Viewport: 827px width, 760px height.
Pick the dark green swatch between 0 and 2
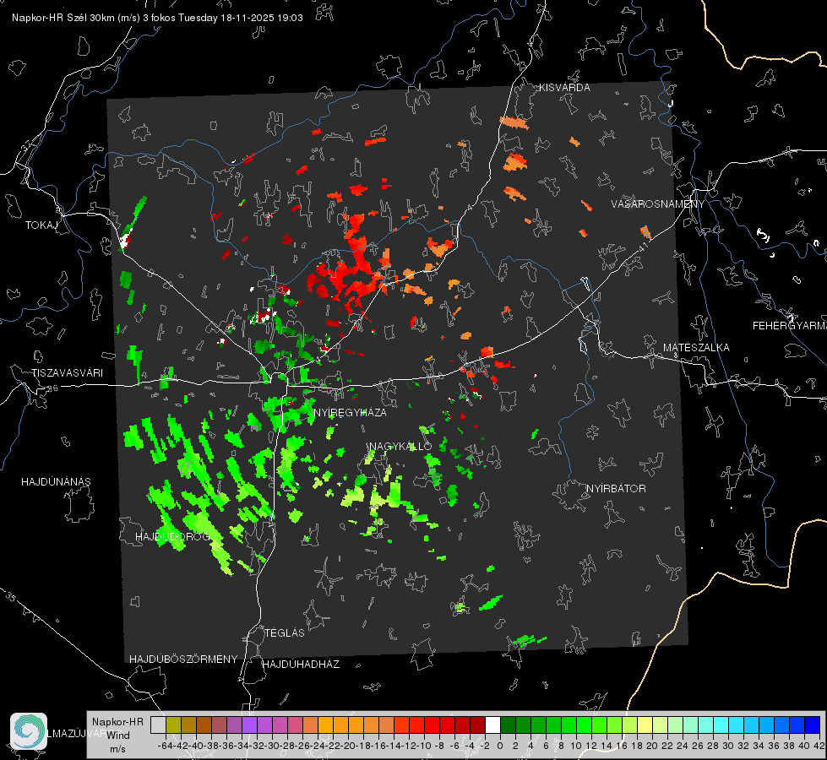tap(508, 725)
